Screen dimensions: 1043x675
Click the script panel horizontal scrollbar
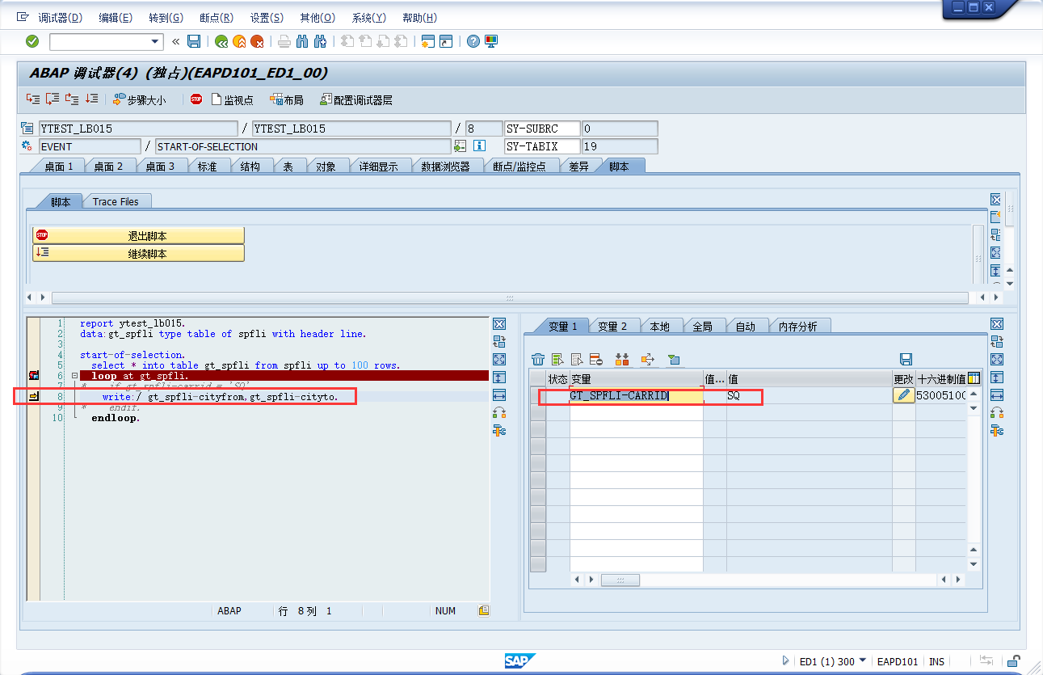tap(510, 298)
